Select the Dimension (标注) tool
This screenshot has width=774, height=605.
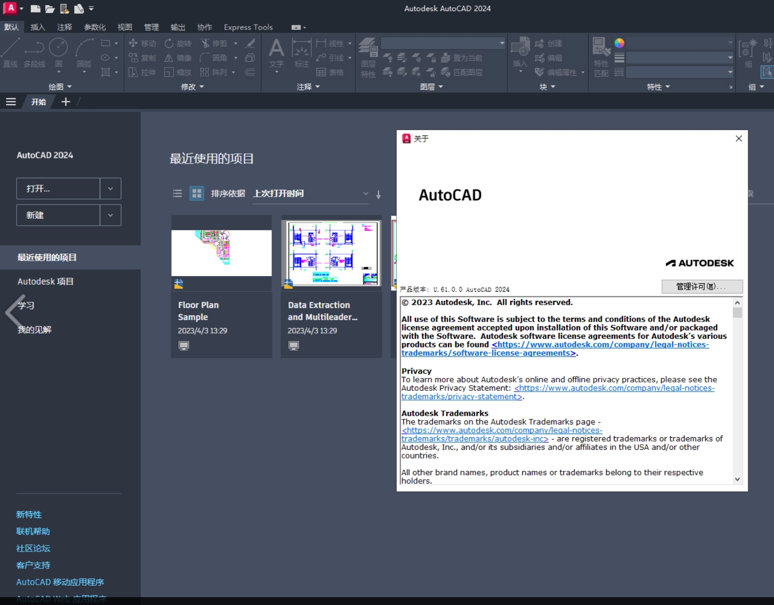[301, 53]
